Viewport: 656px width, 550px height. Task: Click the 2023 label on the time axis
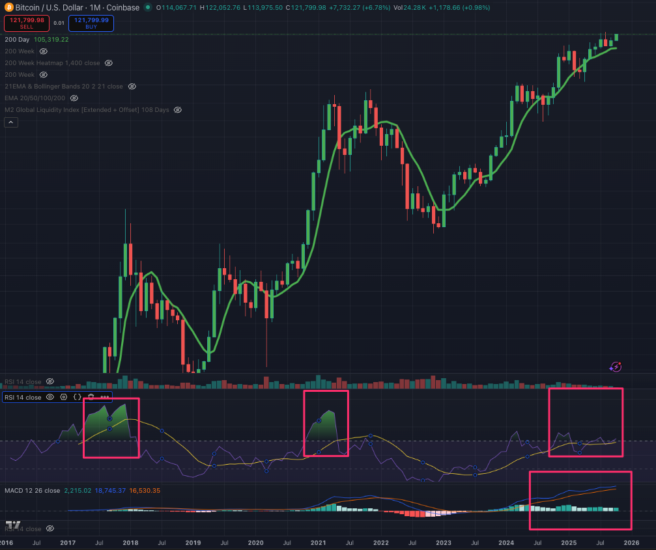(444, 542)
